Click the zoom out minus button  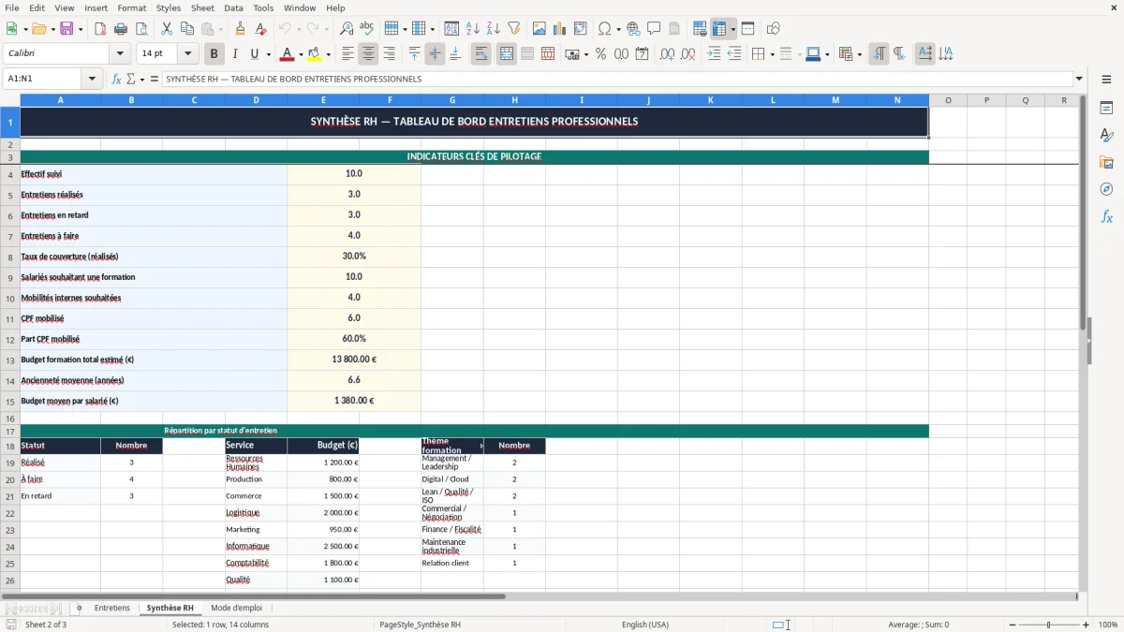(x=1013, y=625)
